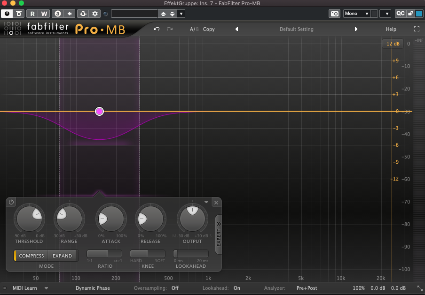The height and width of the screenshot is (295, 425).
Task: Toggle the A/B state switch
Action: tap(194, 29)
